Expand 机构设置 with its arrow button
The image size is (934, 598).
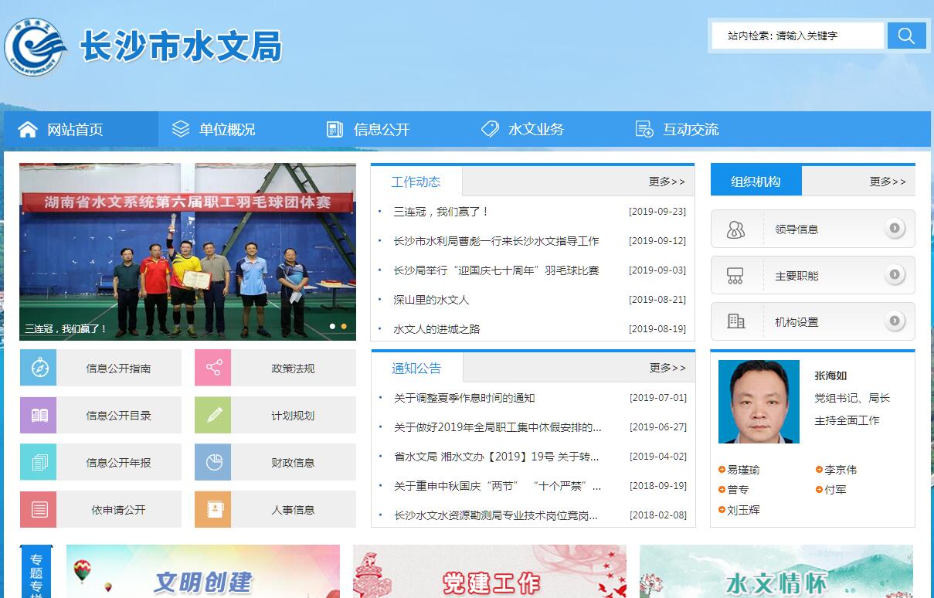point(895,321)
